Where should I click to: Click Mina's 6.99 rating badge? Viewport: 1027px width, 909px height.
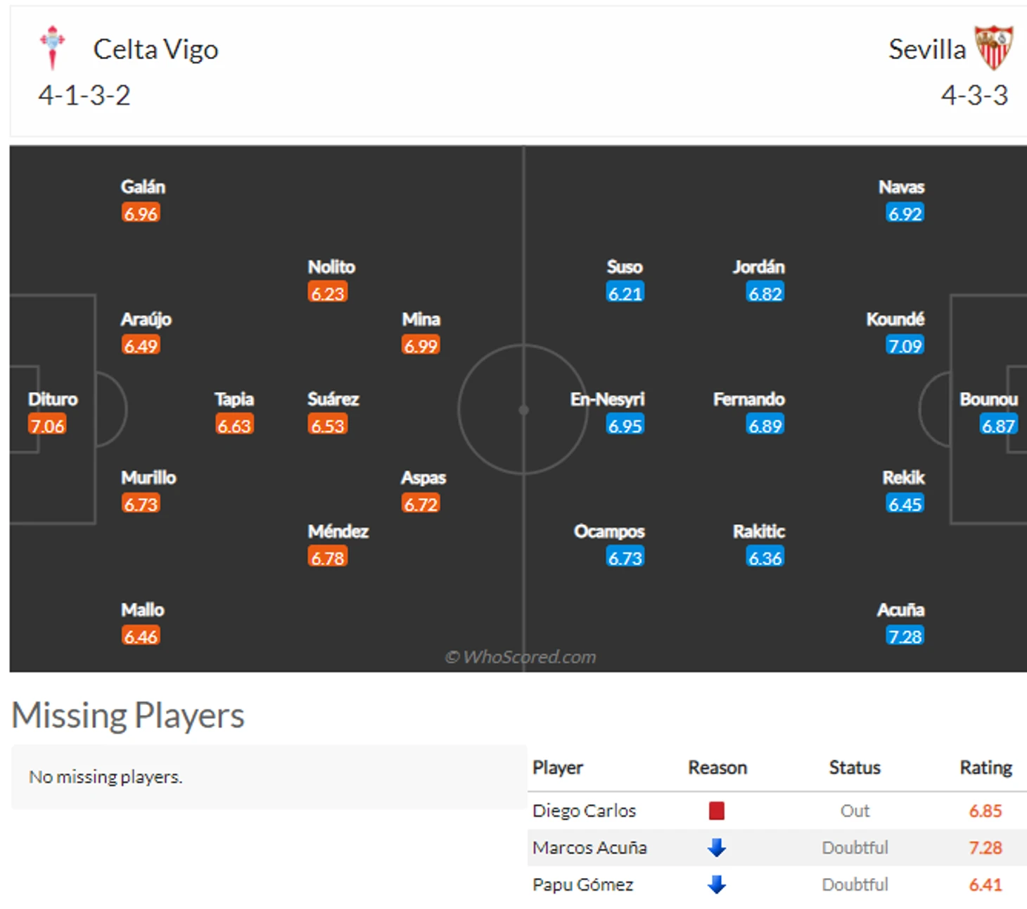point(421,345)
